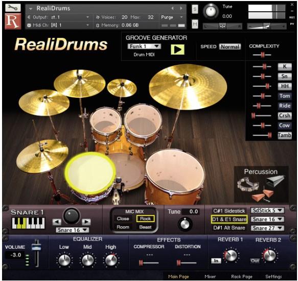Toggle the Cow groove button

(285, 125)
